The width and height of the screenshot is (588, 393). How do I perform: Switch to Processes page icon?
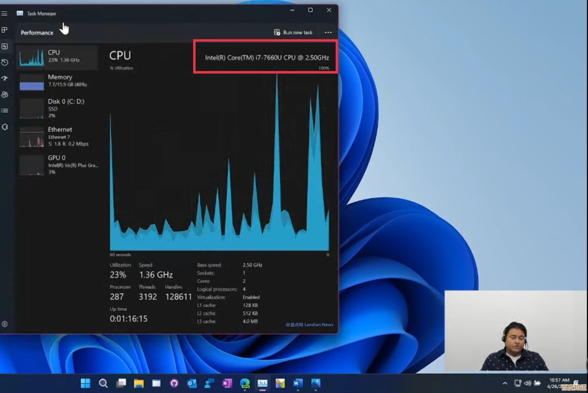tap(5, 30)
